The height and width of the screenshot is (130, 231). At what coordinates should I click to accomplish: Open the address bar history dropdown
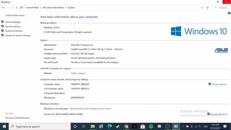202,8
